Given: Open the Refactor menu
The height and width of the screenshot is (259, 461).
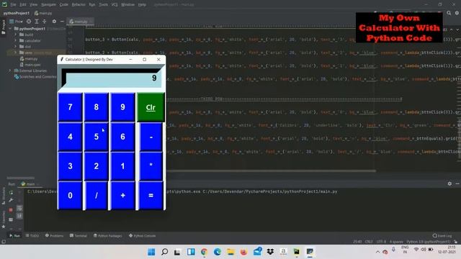Looking at the screenshot, I should 79,5.
